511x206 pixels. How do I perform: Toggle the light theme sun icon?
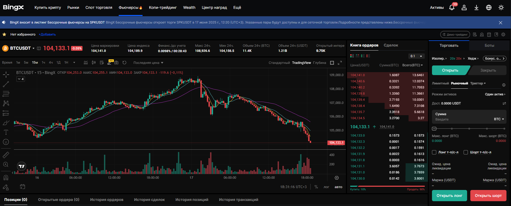[501, 7]
